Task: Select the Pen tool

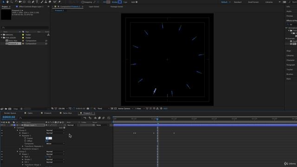Action: click(33, 2)
